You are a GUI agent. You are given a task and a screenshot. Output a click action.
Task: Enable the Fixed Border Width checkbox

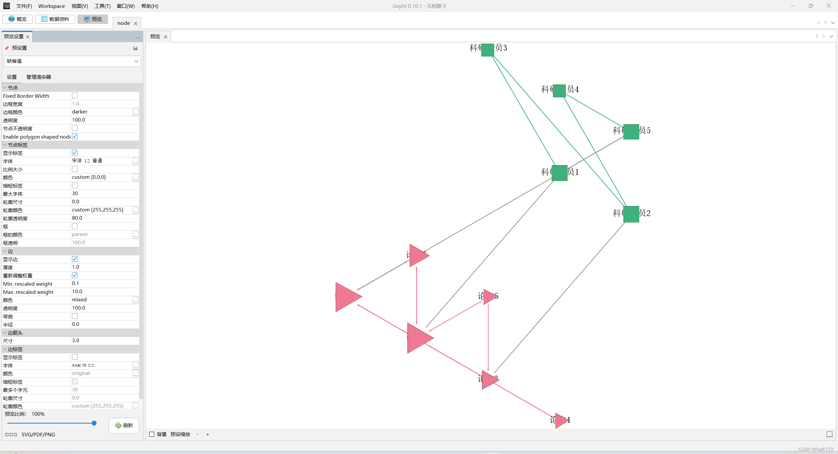(75, 96)
